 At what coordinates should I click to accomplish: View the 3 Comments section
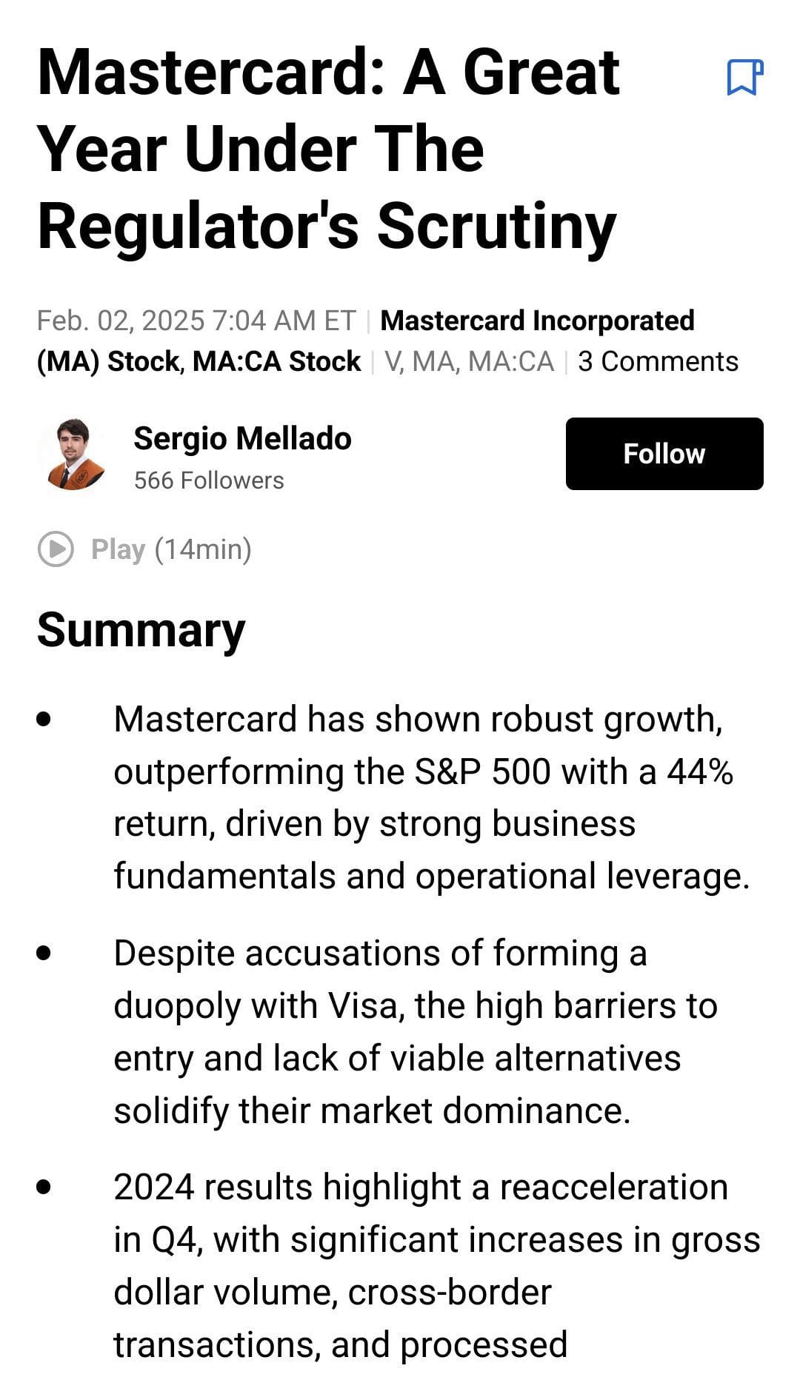pyautogui.click(x=658, y=362)
